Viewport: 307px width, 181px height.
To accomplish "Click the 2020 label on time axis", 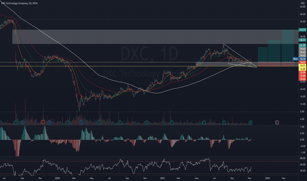I will click(57, 178).
